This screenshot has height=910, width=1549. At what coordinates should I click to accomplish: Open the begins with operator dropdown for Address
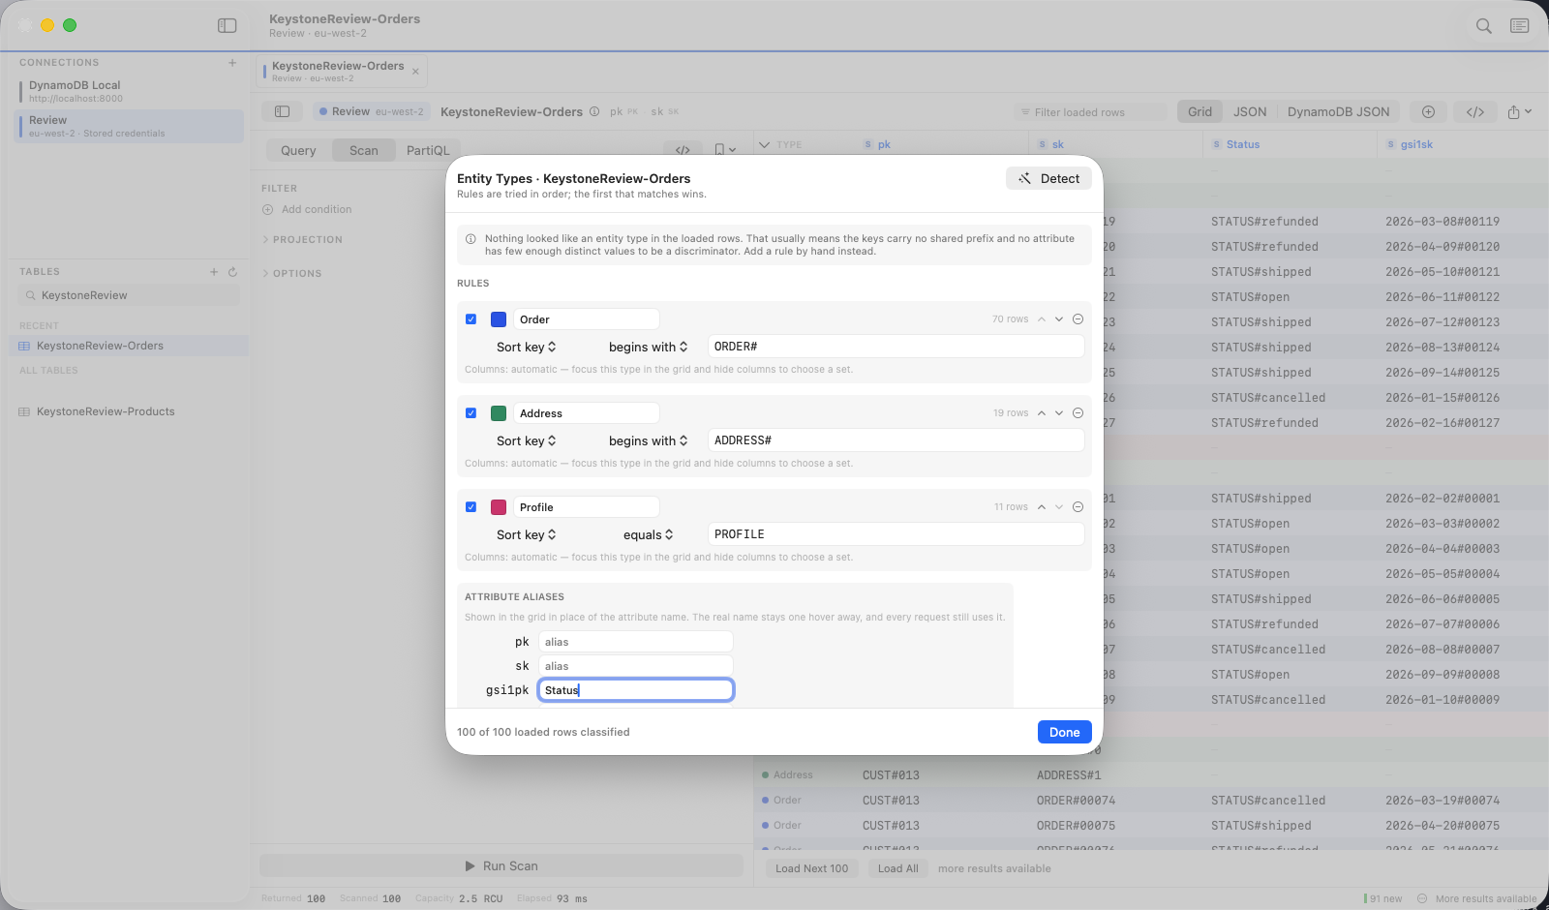point(649,440)
